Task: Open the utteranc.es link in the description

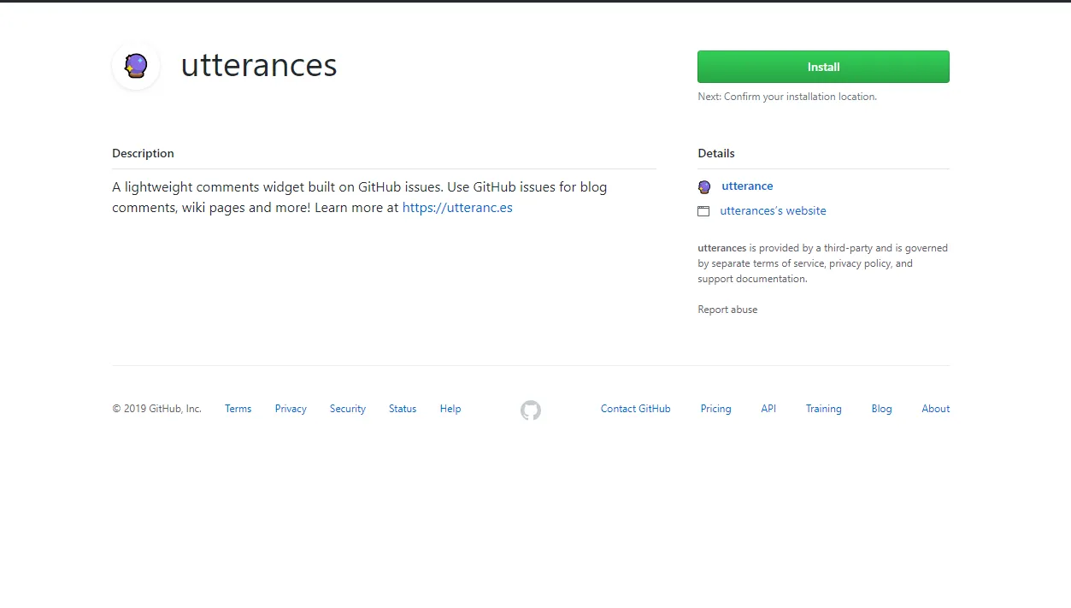Action: (x=457, y=207)
